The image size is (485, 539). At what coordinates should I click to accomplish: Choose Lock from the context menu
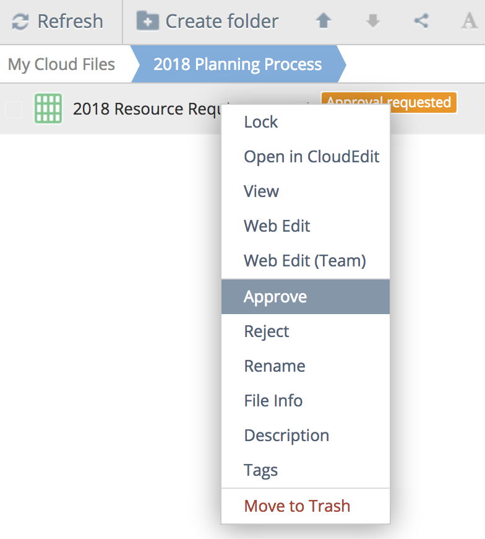click(x=261, y=122)
